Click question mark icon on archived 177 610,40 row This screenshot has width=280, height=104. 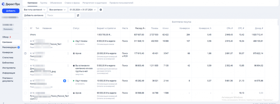(25, 53)
